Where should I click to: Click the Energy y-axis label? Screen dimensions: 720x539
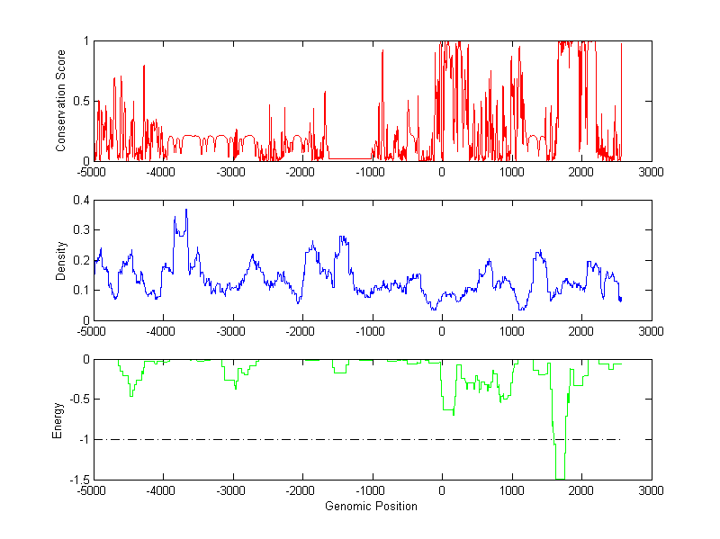58,419
